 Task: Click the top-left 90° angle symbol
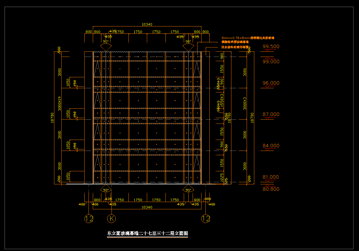click(106, 45)
